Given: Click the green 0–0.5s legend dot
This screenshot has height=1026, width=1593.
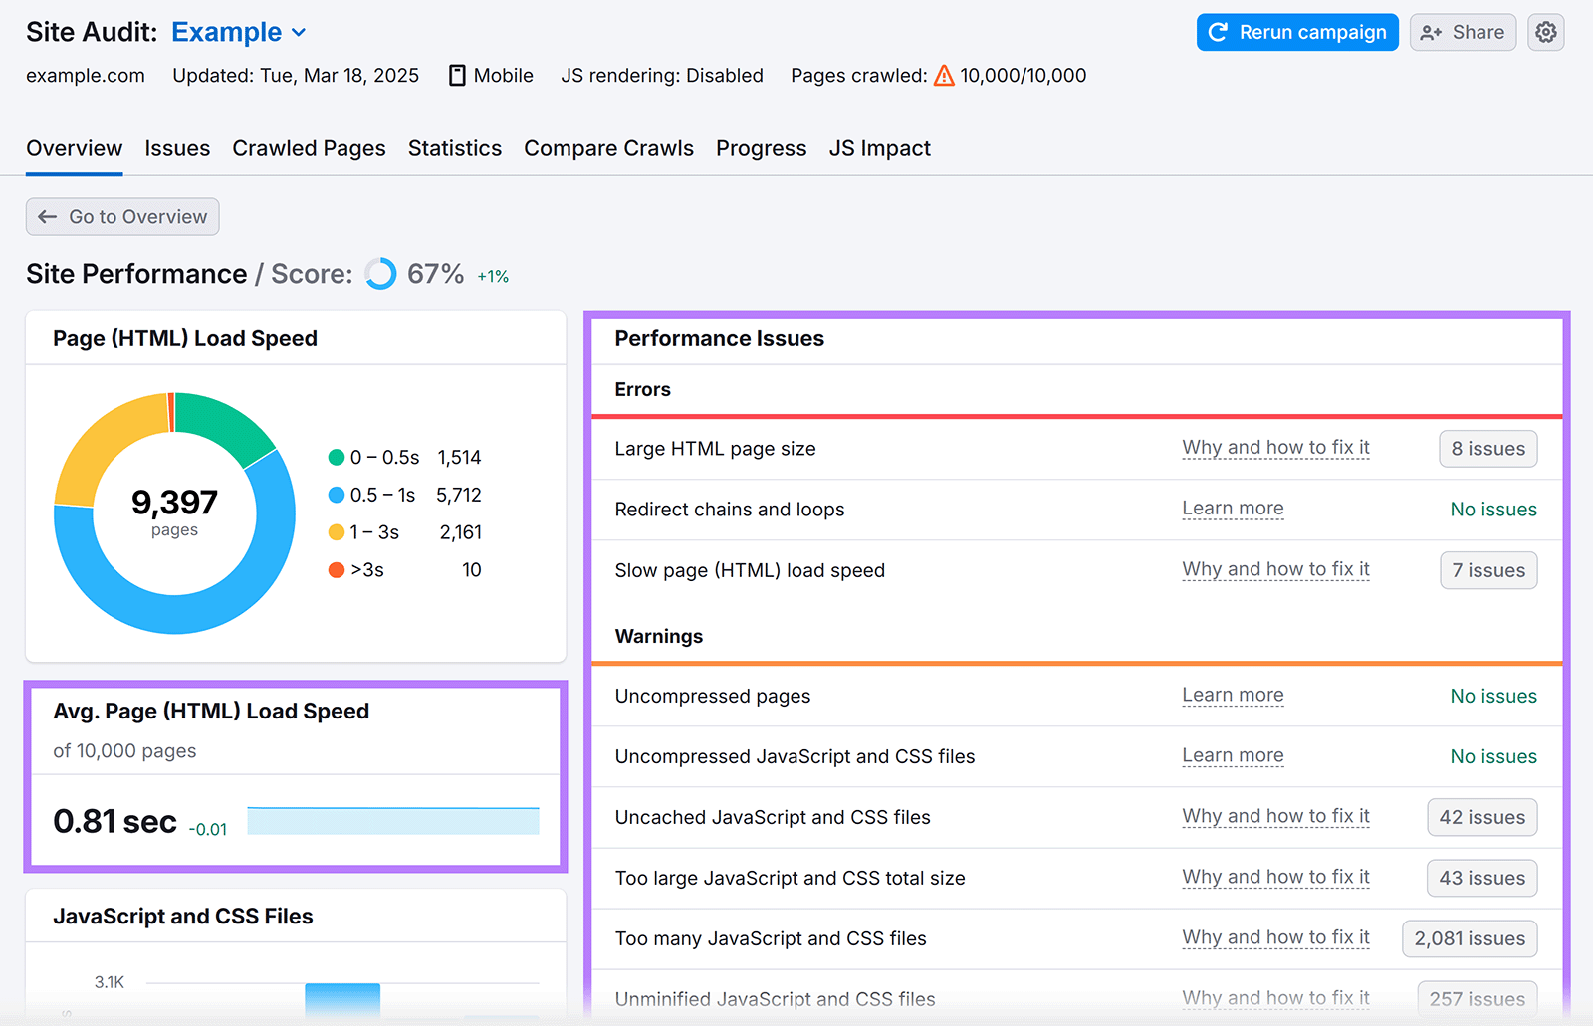Looking at the screenshot, I should click(x=337, y=457).
